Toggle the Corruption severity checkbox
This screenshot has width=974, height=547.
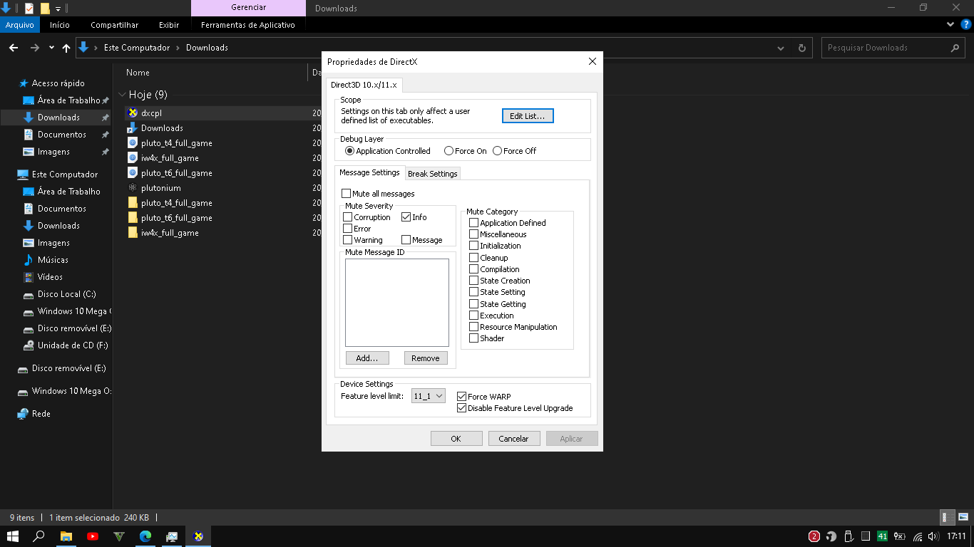point(348,217)
